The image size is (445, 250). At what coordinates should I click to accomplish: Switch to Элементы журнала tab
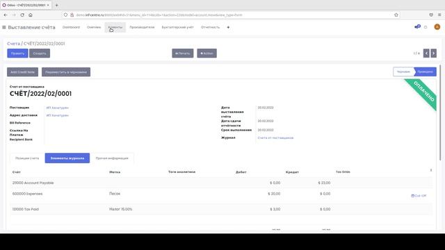[x=67, y=158]
